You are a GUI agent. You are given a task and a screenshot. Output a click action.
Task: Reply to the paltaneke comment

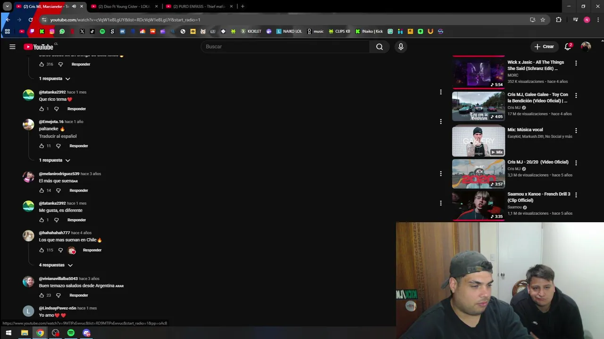coord(79,146)
